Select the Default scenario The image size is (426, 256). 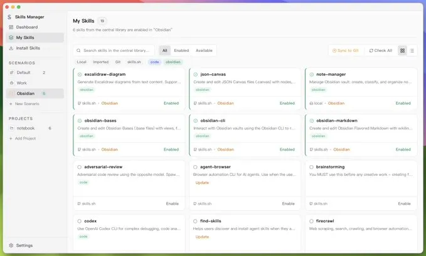(x=35, y=73)
